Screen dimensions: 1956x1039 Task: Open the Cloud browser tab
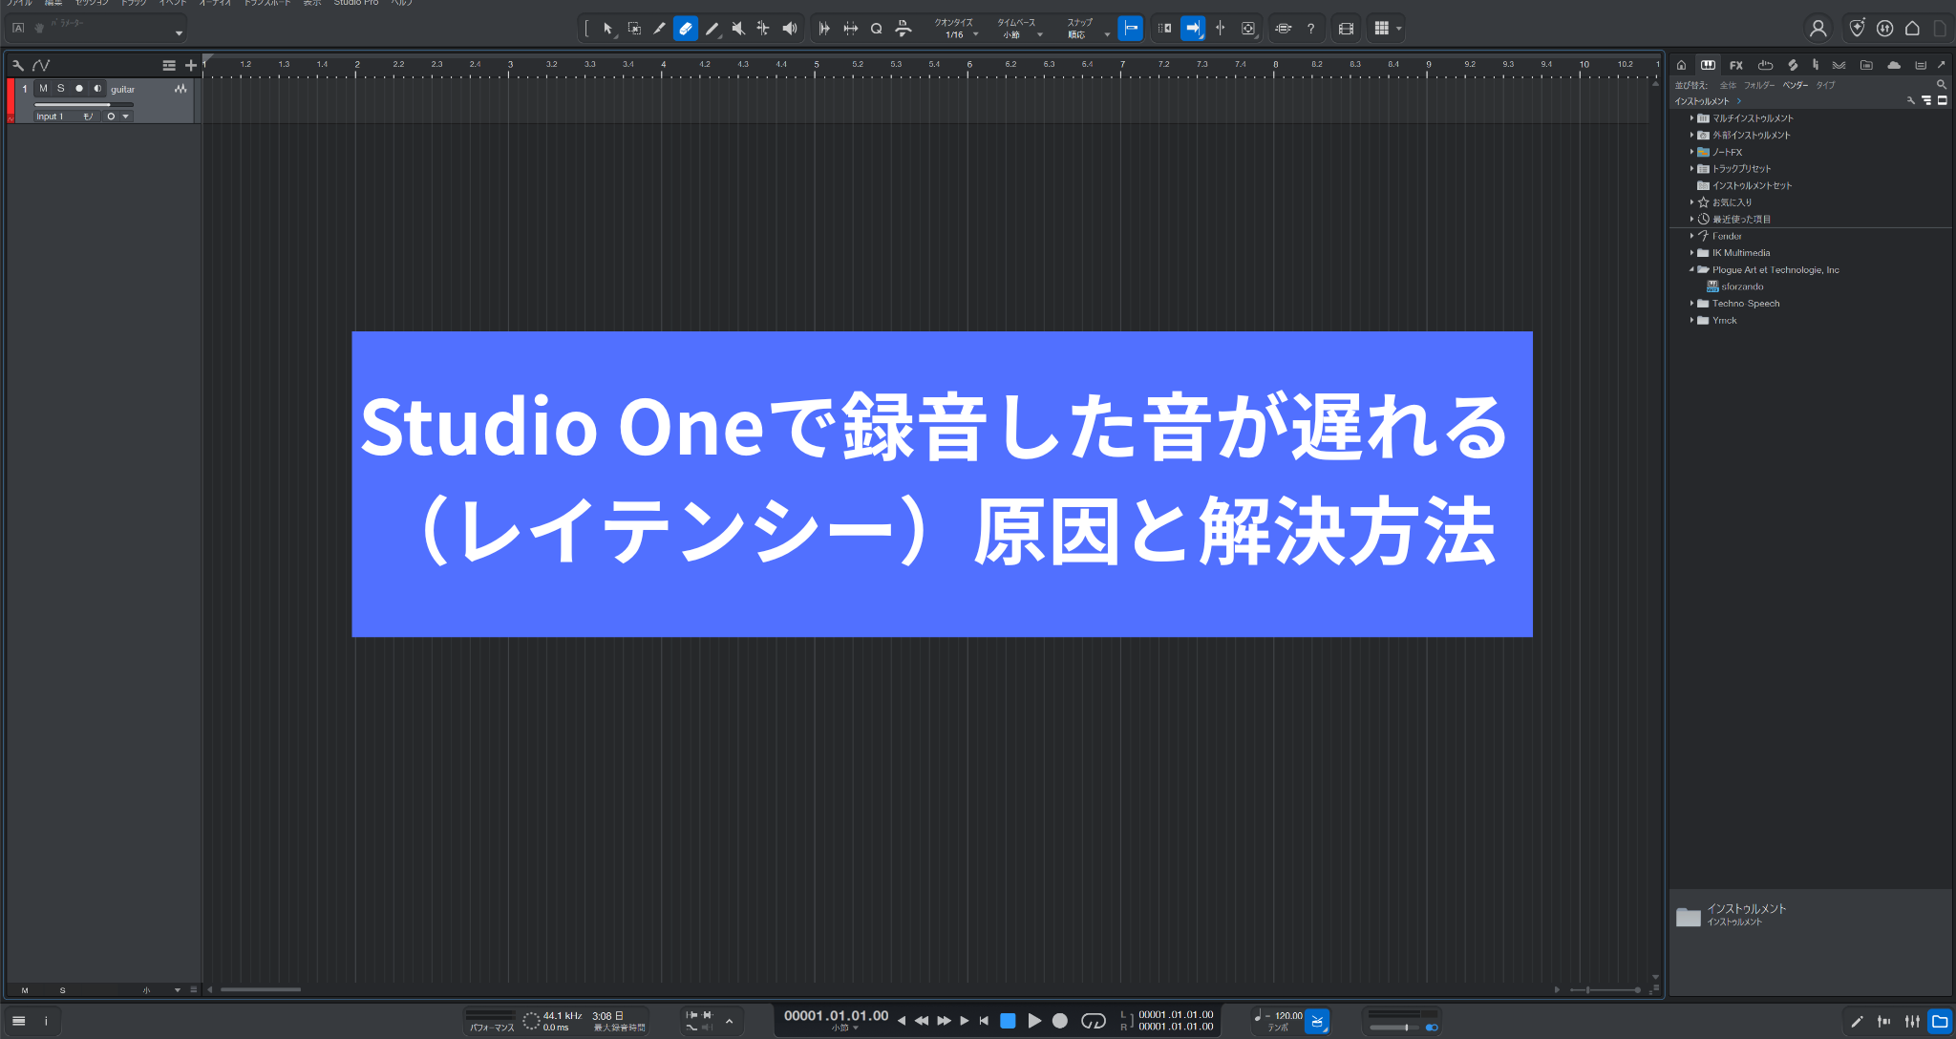1893,65
